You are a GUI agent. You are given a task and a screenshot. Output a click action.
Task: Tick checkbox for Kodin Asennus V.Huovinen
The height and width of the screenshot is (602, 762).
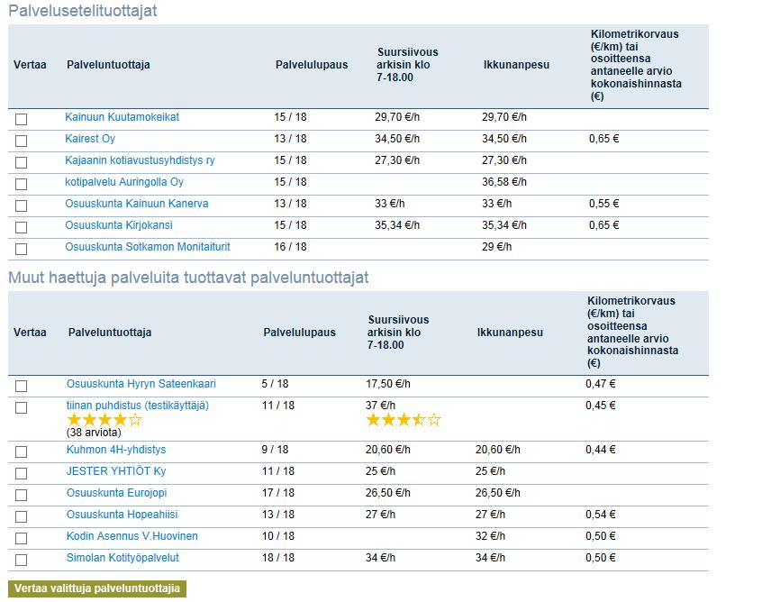pyautogui.click(x=21, y=538)
